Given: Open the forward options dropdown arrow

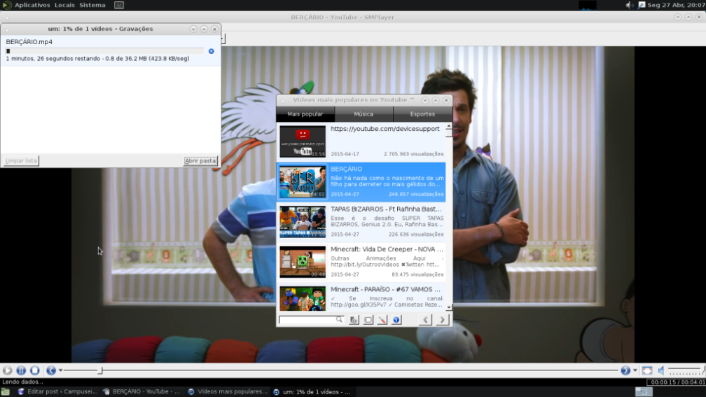Looking at the screenshot, I should [x=635, y=370].
